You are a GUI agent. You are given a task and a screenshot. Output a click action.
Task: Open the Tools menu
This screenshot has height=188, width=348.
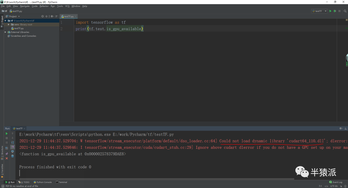(60, 6)
